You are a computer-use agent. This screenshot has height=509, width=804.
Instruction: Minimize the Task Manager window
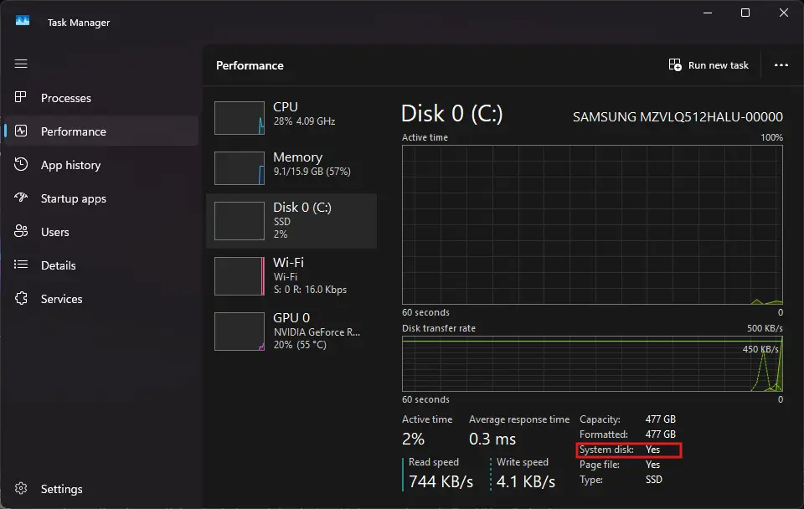(x=708, y=13)
